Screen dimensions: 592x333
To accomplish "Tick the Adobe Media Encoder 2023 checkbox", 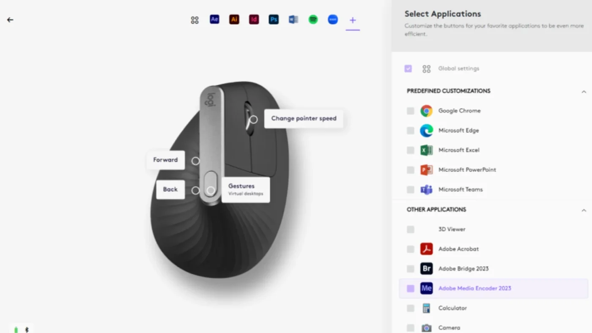I will [x=410, y=288].
